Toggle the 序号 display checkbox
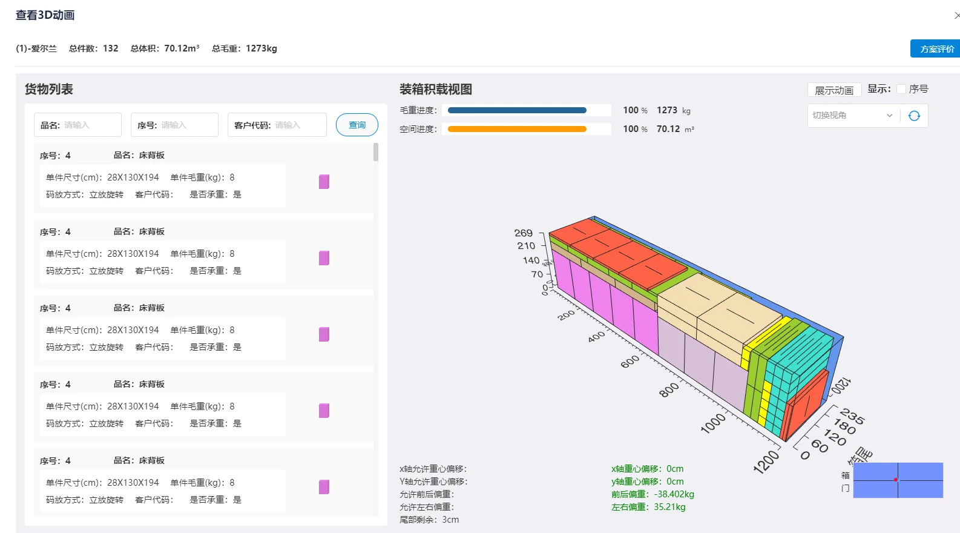960x533 pixels. 901,89
